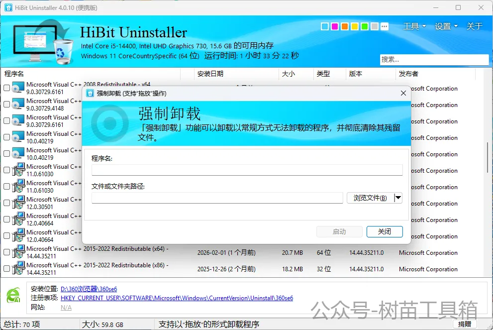Image resolution: width=493 pixels, height=330 pixels.
Task: Tick checkbox of first 10.0.40219 row
Action: click(x=6, y=137)
